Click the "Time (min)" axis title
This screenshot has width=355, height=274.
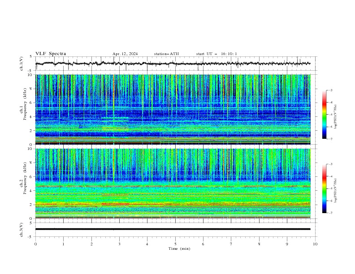pyautogui.click(x=179, y=248)
